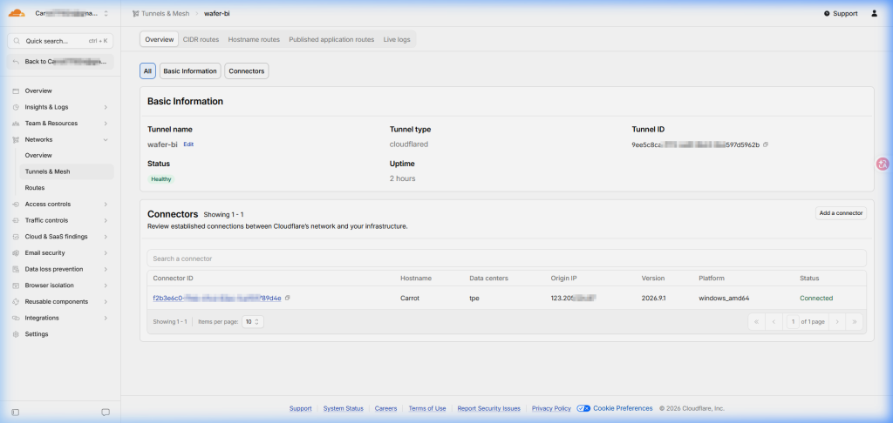Select Basic Information filter chip

click(x=190, y=71)
